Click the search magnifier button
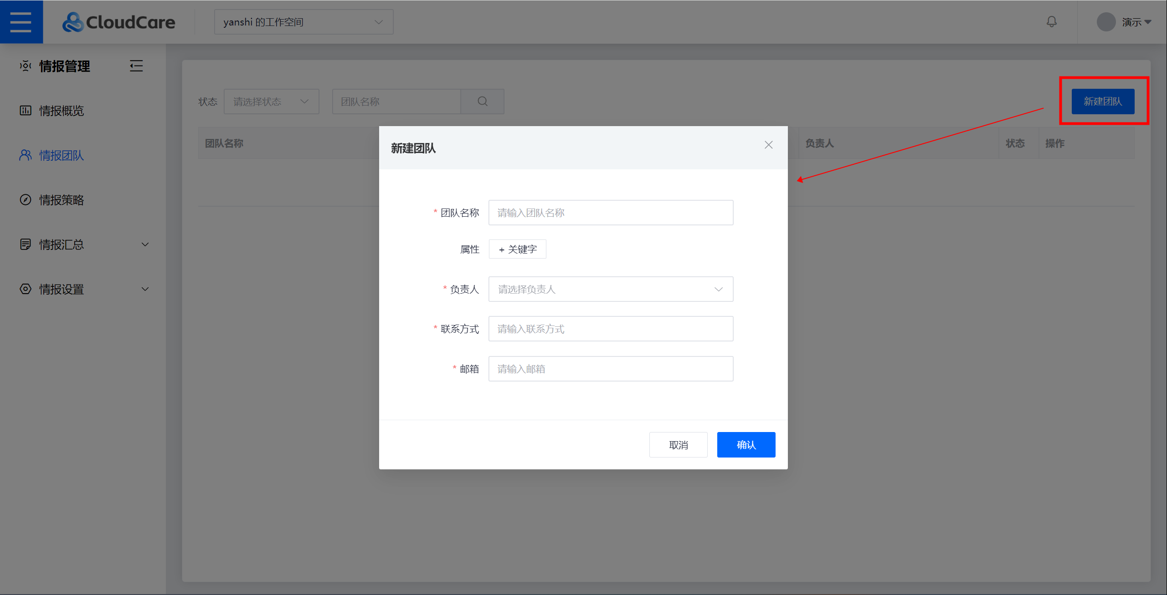 click(483, 102)
